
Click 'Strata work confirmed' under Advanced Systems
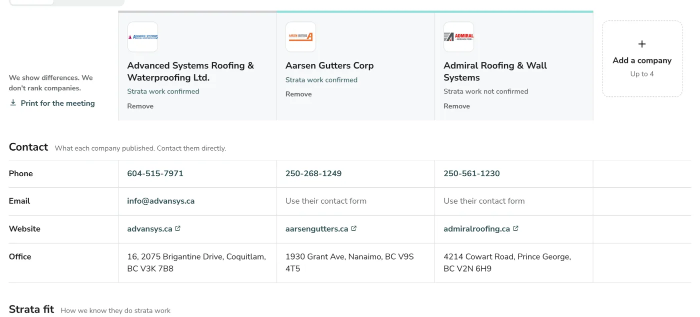pyautogui.click(x=163, y=91)
